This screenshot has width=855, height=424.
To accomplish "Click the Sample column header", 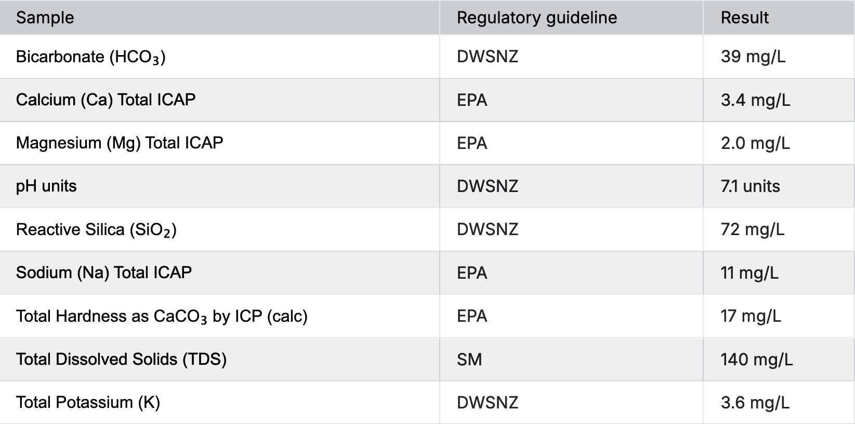I will point(45,18).
